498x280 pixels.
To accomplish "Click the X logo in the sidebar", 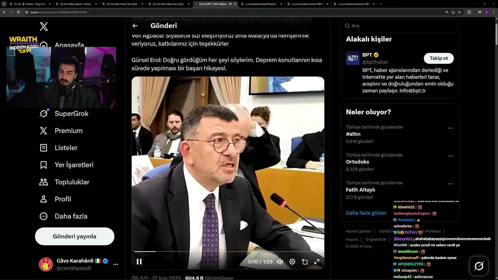I will point(44,26).
